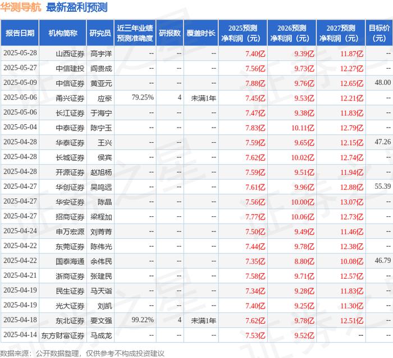Click 2027 forecast 11.30亿
This screenshot has width=393, height=358.
click(351, 306)
